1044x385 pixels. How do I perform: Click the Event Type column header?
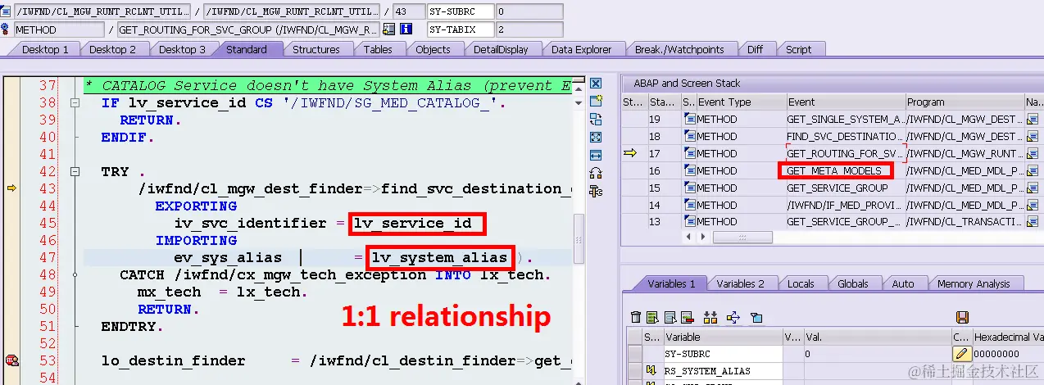click(x=740, y=102)
